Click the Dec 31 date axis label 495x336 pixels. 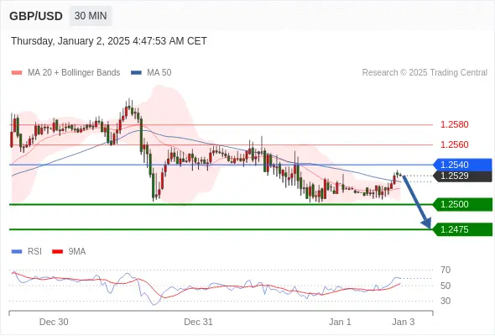tap(198, 322)
